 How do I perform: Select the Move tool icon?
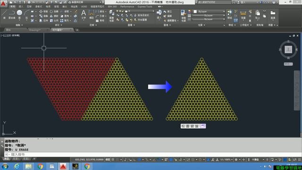pyautogui.click(x=41, y=11)
